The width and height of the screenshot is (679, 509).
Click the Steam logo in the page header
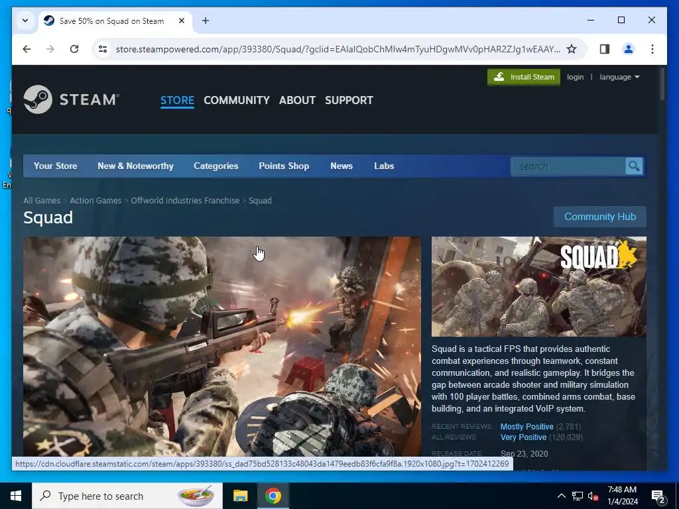pos(71,99)
